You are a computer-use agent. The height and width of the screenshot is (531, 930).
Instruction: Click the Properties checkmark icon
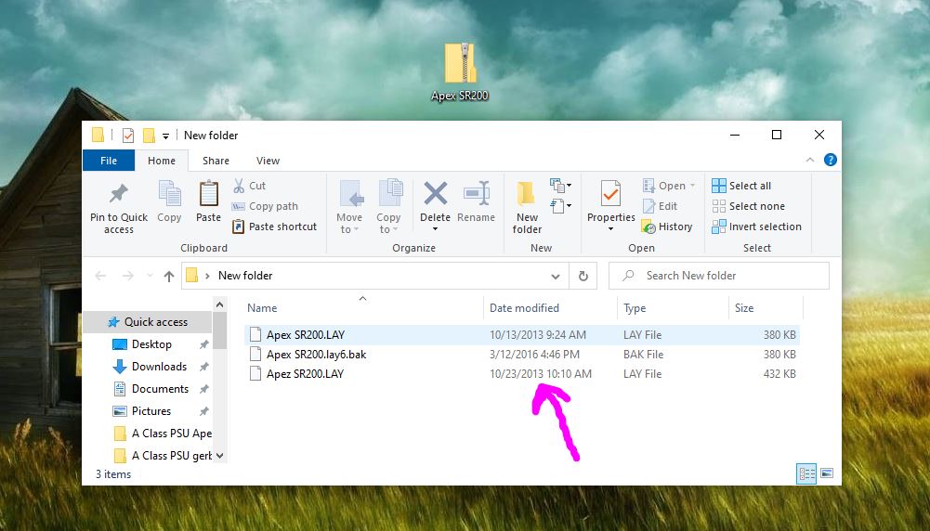click(x=611, y=194)
